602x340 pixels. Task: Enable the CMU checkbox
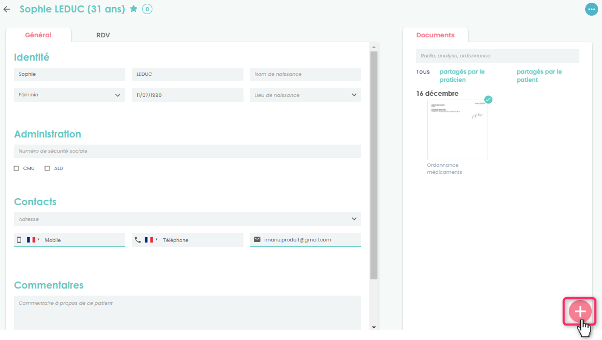(x=17, y=168)
